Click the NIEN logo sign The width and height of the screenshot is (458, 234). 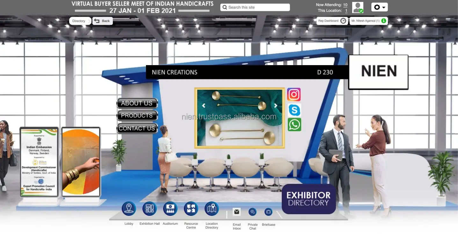pos(379,72)
